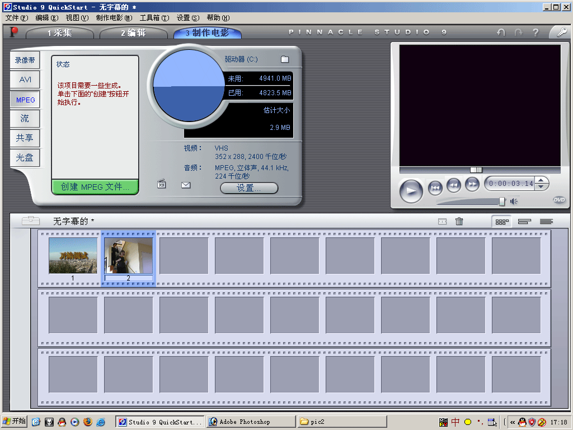Select the 3 制作电影 tab
Screen dimensions: 573x430
point(207,33)
